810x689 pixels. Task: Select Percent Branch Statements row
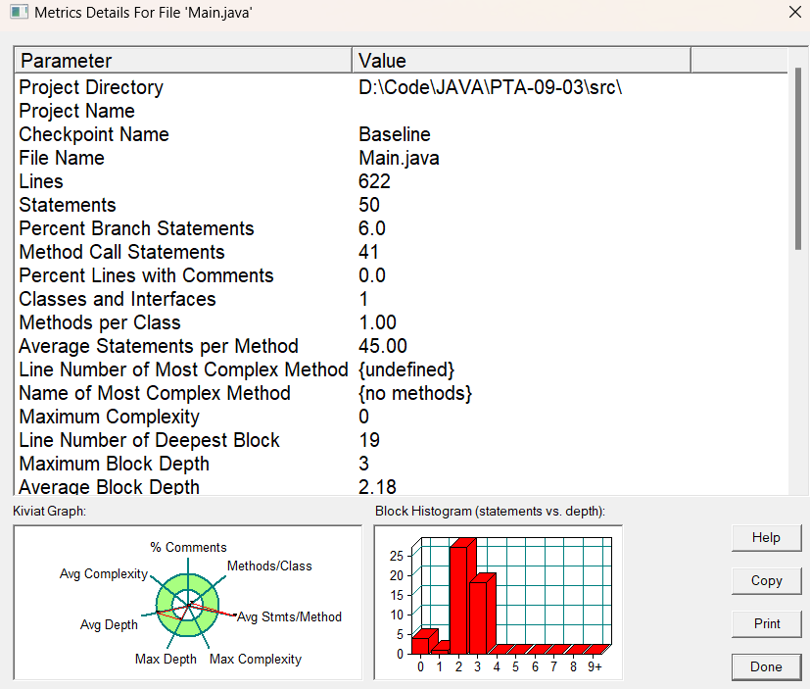click(401, 228)
